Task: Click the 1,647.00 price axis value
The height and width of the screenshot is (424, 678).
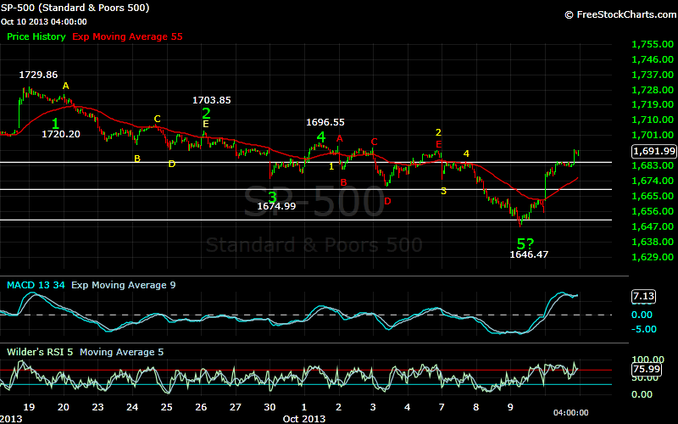Action: (653, 226)
